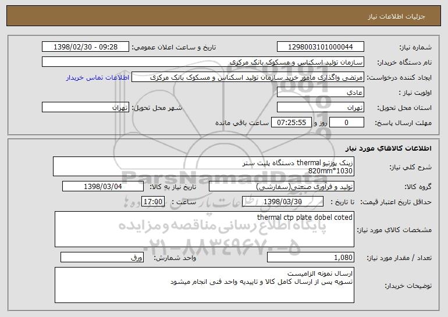Viewport: 448px width, 317px height.
Task: Click the نام دستگاه خریدار field
Action: click(x=203, y=62)
